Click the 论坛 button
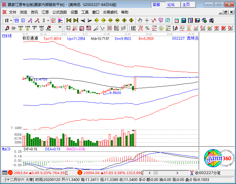 pyautogui.click(x=173, y=5)
